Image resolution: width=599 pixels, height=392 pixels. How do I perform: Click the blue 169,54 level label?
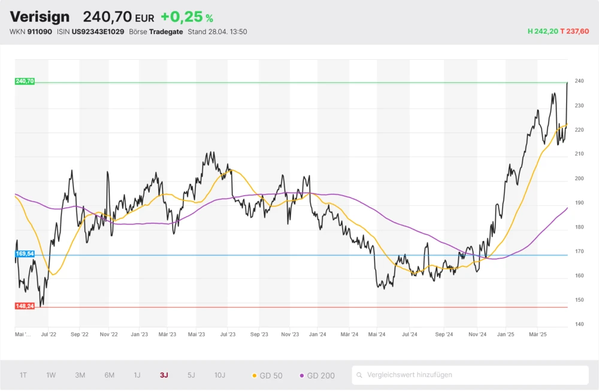click(25, 254)
